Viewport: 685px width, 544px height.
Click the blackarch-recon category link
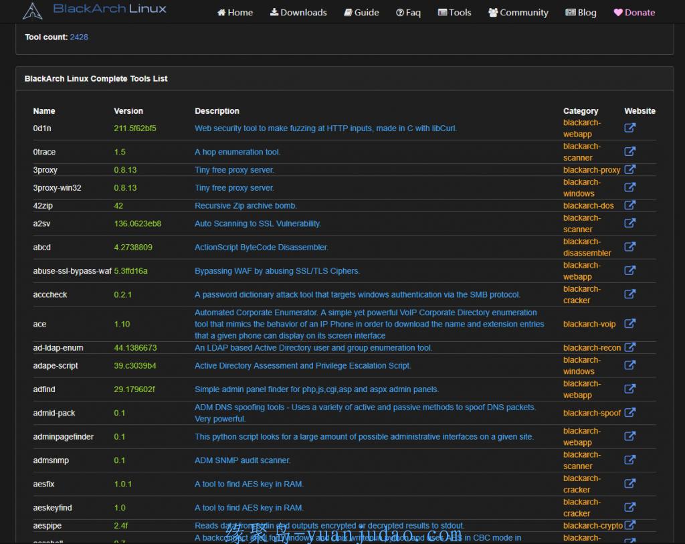592,348
